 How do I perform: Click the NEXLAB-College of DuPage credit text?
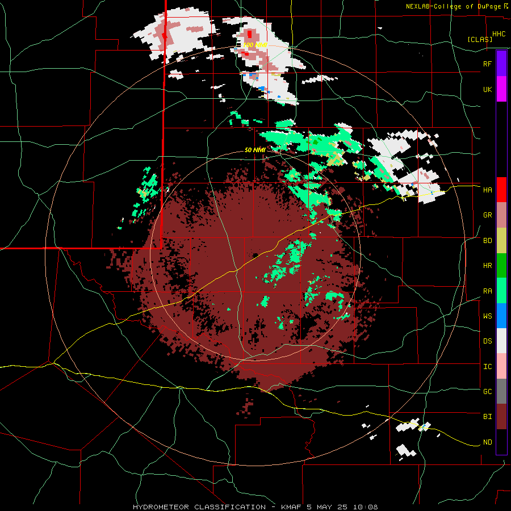(454, 6)
